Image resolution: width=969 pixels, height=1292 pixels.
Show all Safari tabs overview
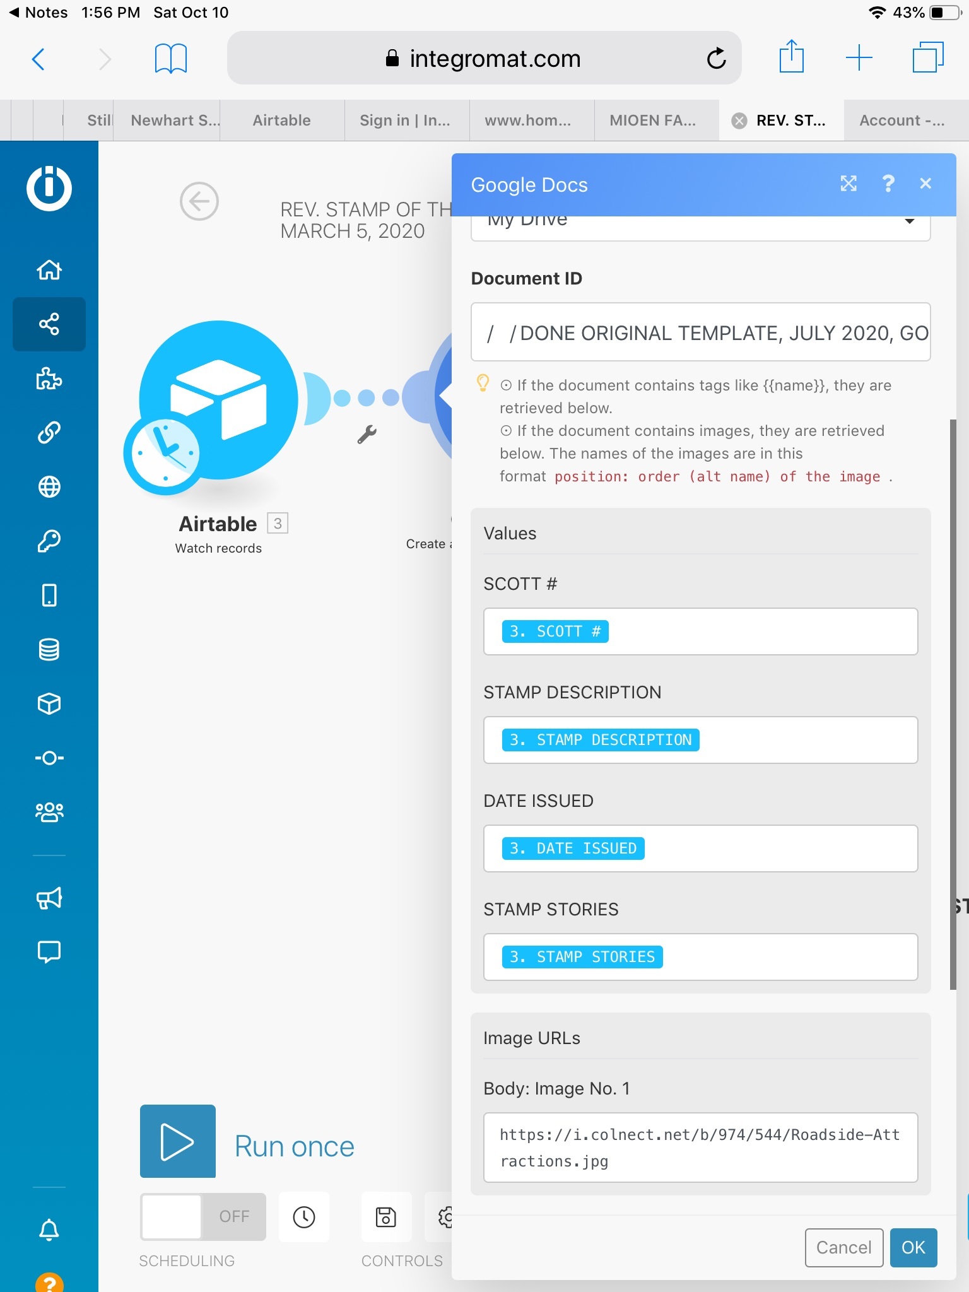point(928,57)
